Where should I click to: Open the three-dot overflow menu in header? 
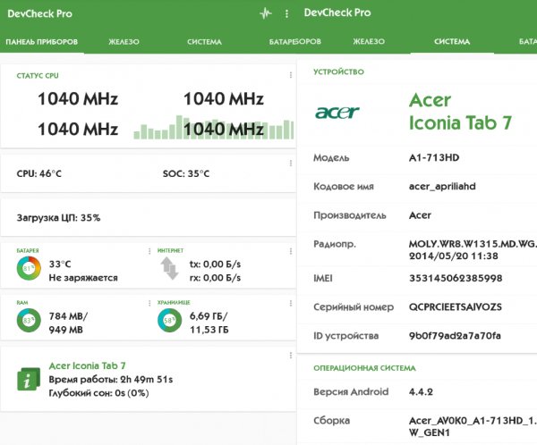pyautogui.click(x=286, y=13)
